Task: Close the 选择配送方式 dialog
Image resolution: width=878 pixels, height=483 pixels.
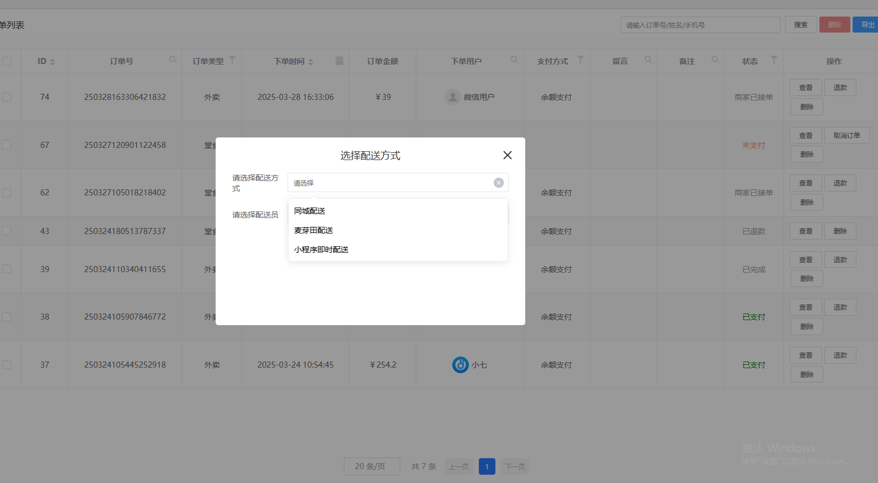Action: click(x=507, y=155)
